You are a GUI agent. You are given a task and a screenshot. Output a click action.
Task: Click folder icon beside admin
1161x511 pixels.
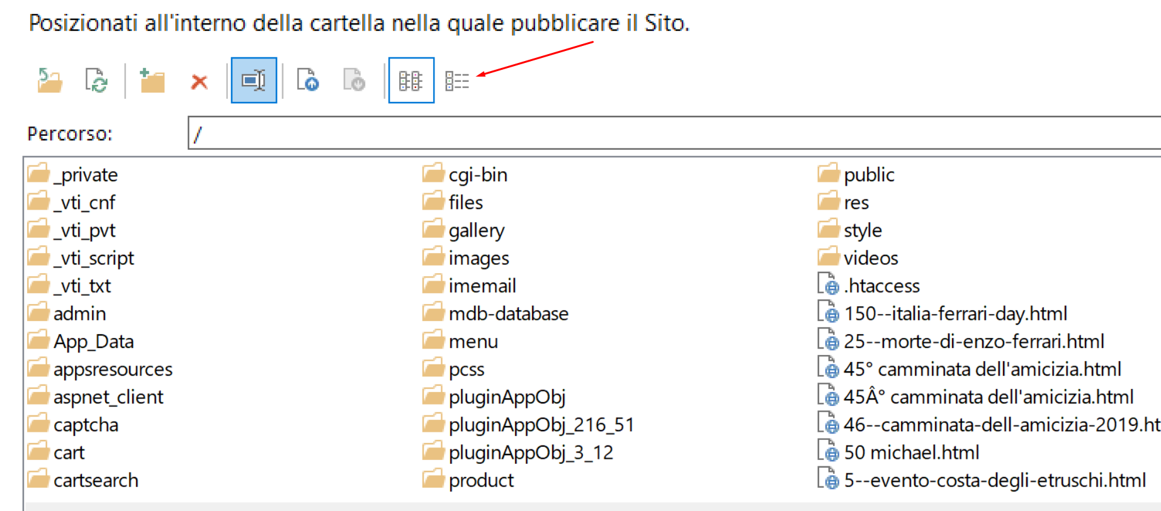(x=38, y=312)
